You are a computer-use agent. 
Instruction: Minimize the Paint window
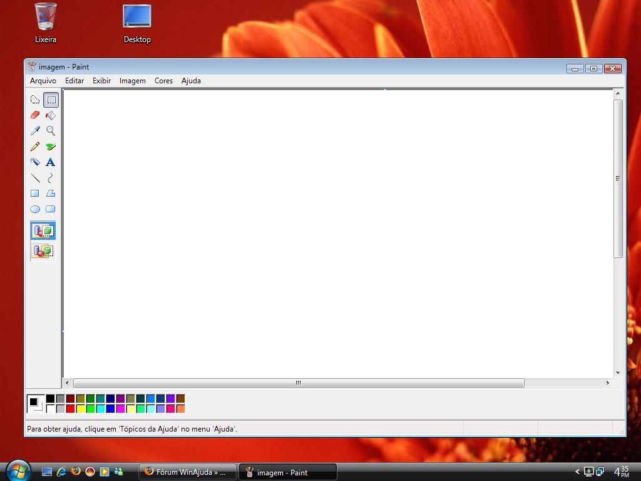[x=575, y=69]
